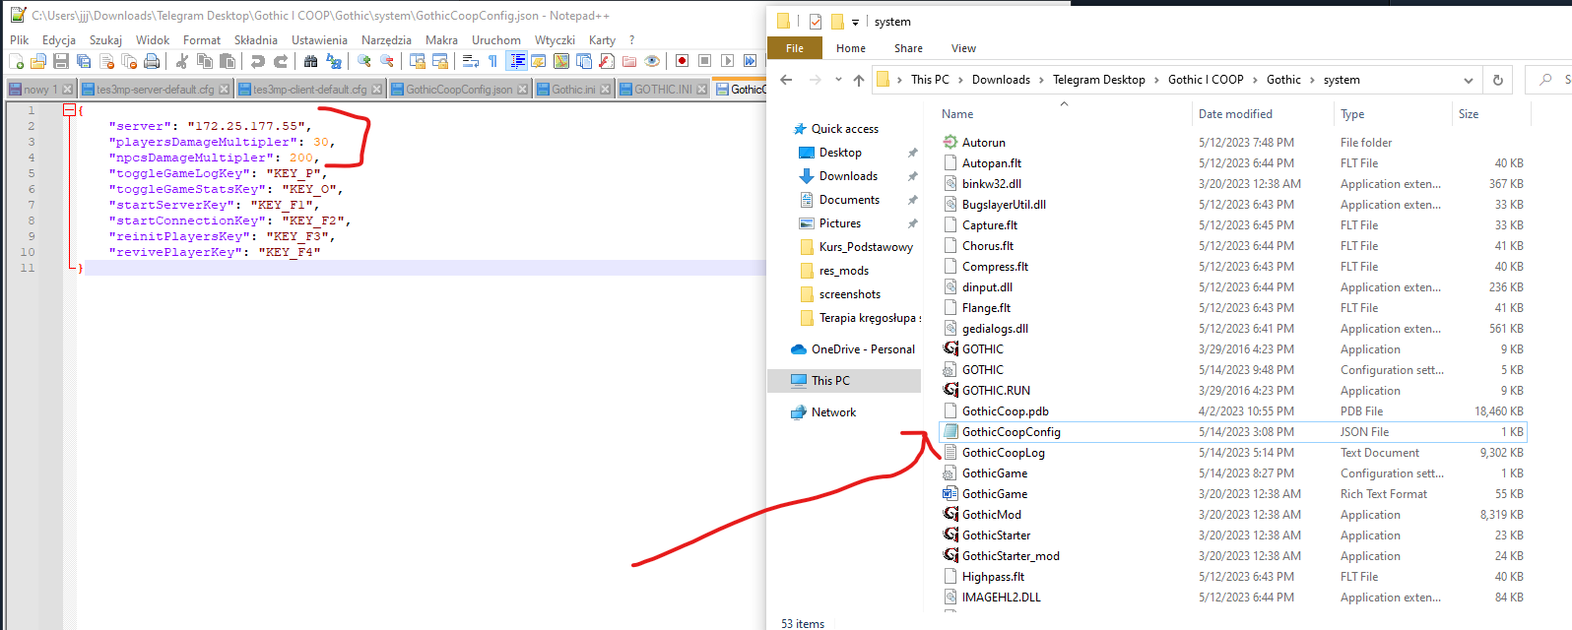Select Quick access in navigation pane

click(844, 129)
